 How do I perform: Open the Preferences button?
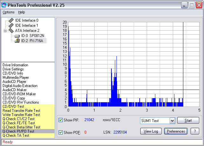pos(176,131)
